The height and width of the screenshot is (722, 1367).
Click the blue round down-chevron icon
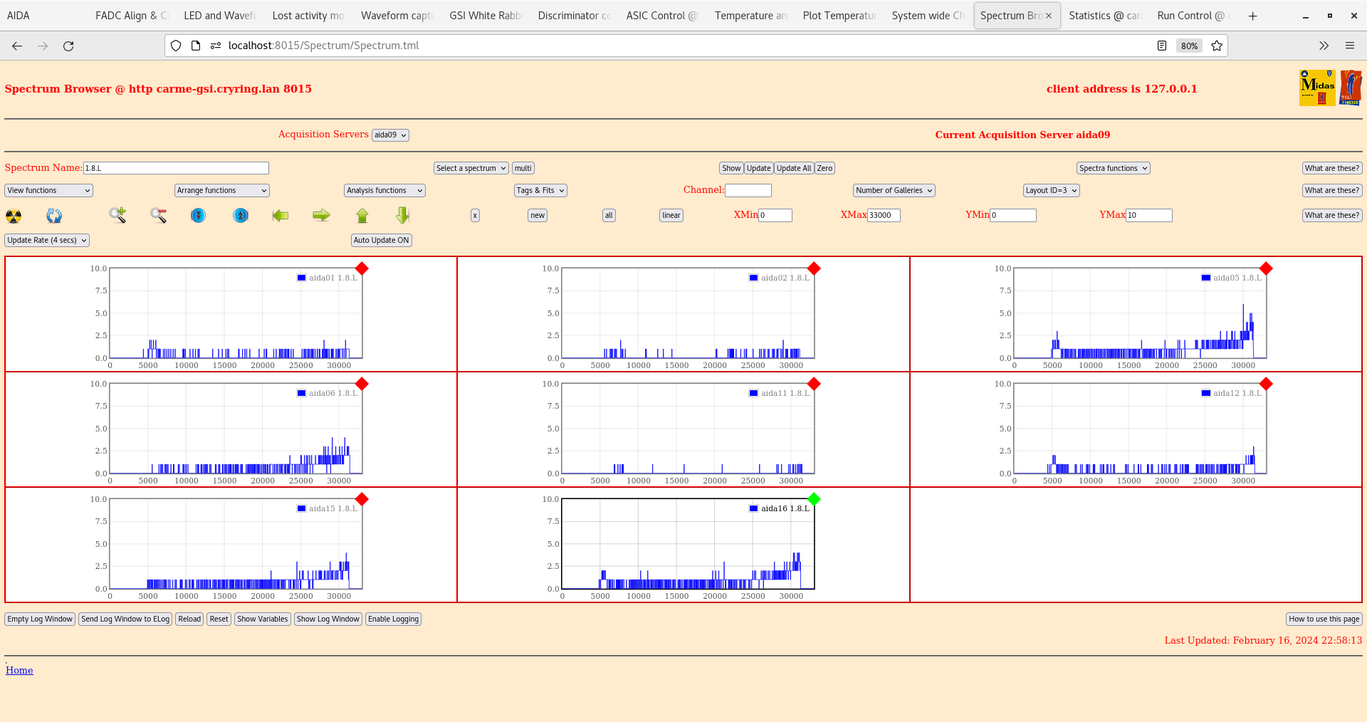(x=199, y=215)
